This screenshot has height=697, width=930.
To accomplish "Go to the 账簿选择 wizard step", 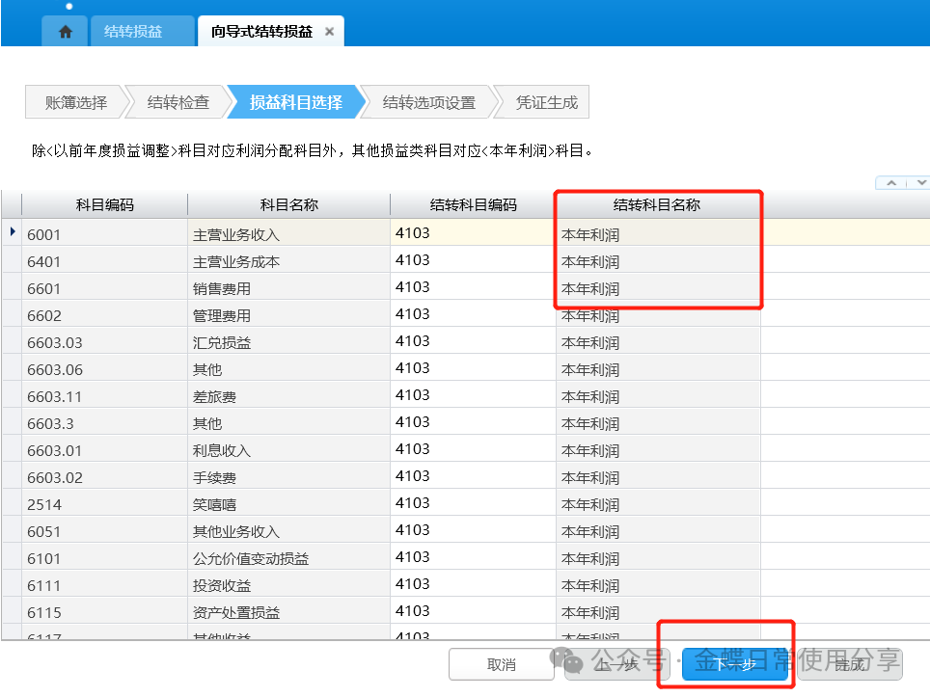I will click(75, 102).
